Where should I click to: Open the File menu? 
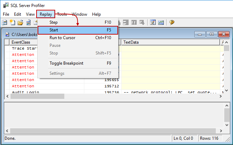6,14
